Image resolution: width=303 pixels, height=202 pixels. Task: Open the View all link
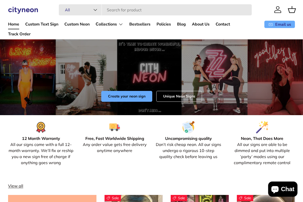[15, 186]
